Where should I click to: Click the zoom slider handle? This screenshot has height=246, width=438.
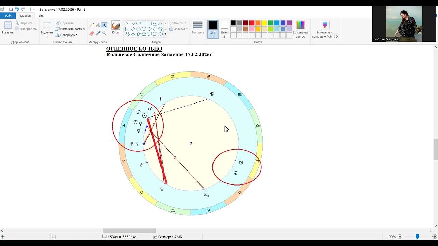tap(417, 237)
